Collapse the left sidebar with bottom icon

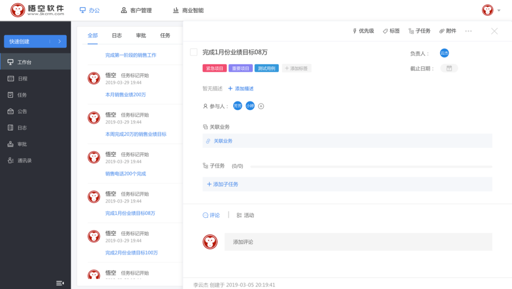click(60, 282)
